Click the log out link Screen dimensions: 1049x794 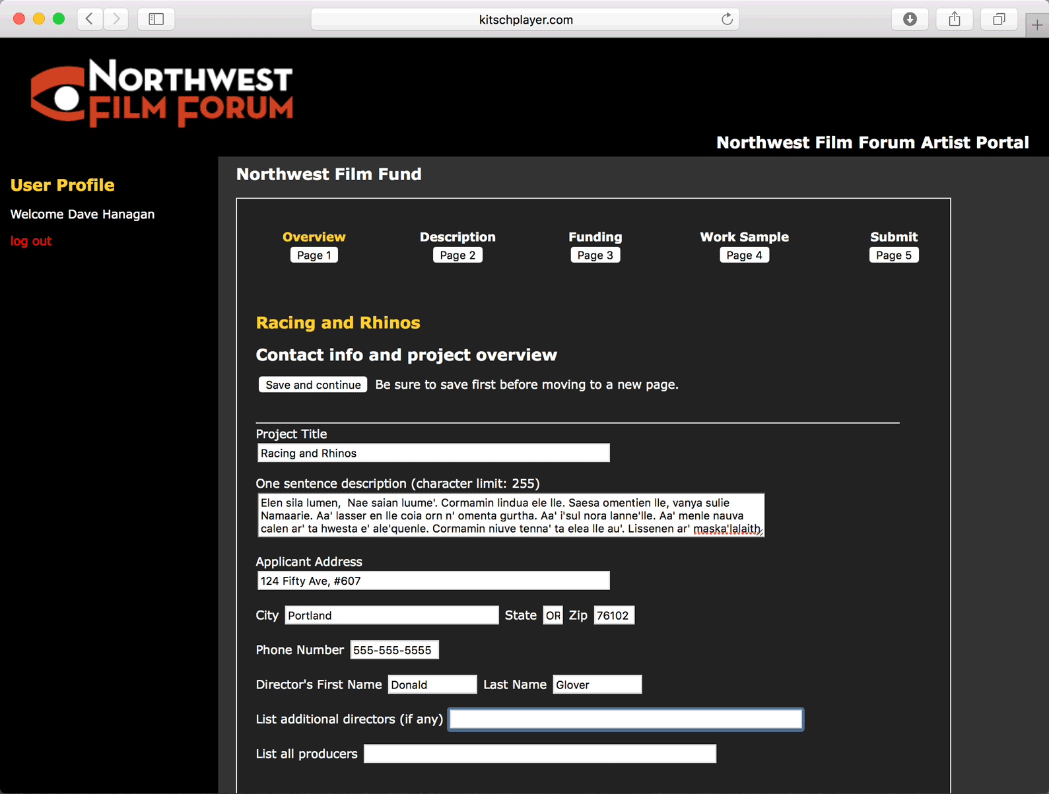coord(31,241)
